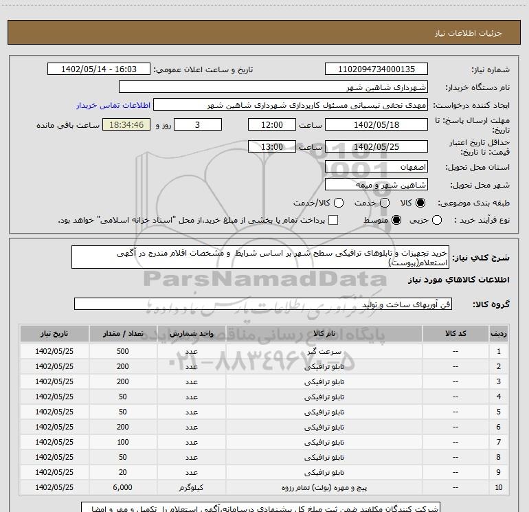Click the اطلاعات کالاهای مورد نیاز heading

click(x=459, y=280)
